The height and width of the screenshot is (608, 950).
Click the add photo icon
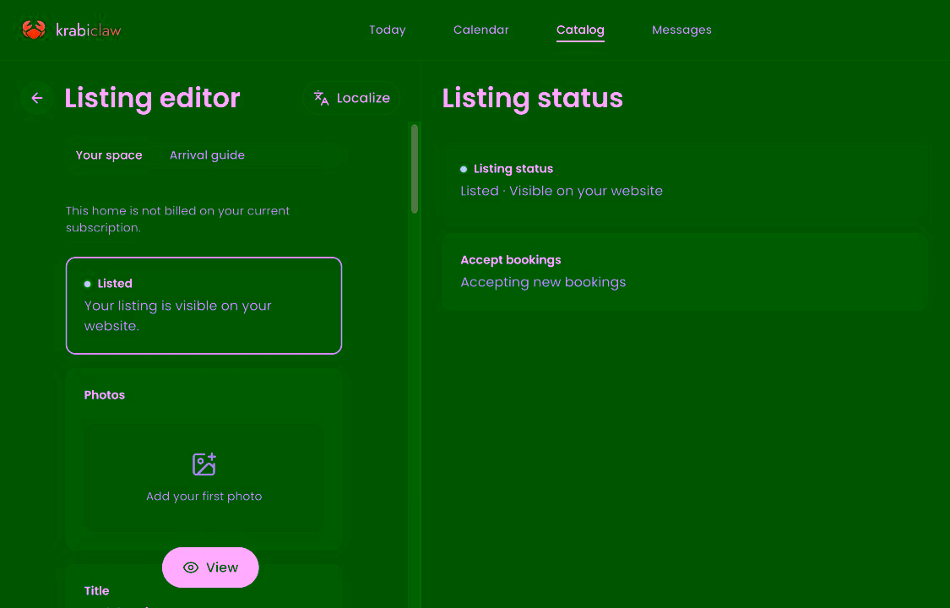coord(204,464)
